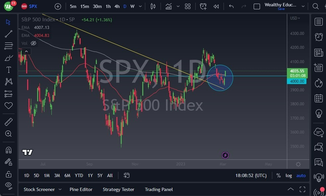Enable magnet mode in the drawing toolbar
The height and width of the screenshot is (196, 326).
coord(9,150)
